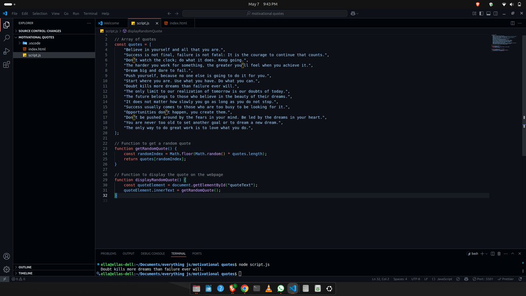Open the Go menu
526x296 pixels.
(66, 14)
